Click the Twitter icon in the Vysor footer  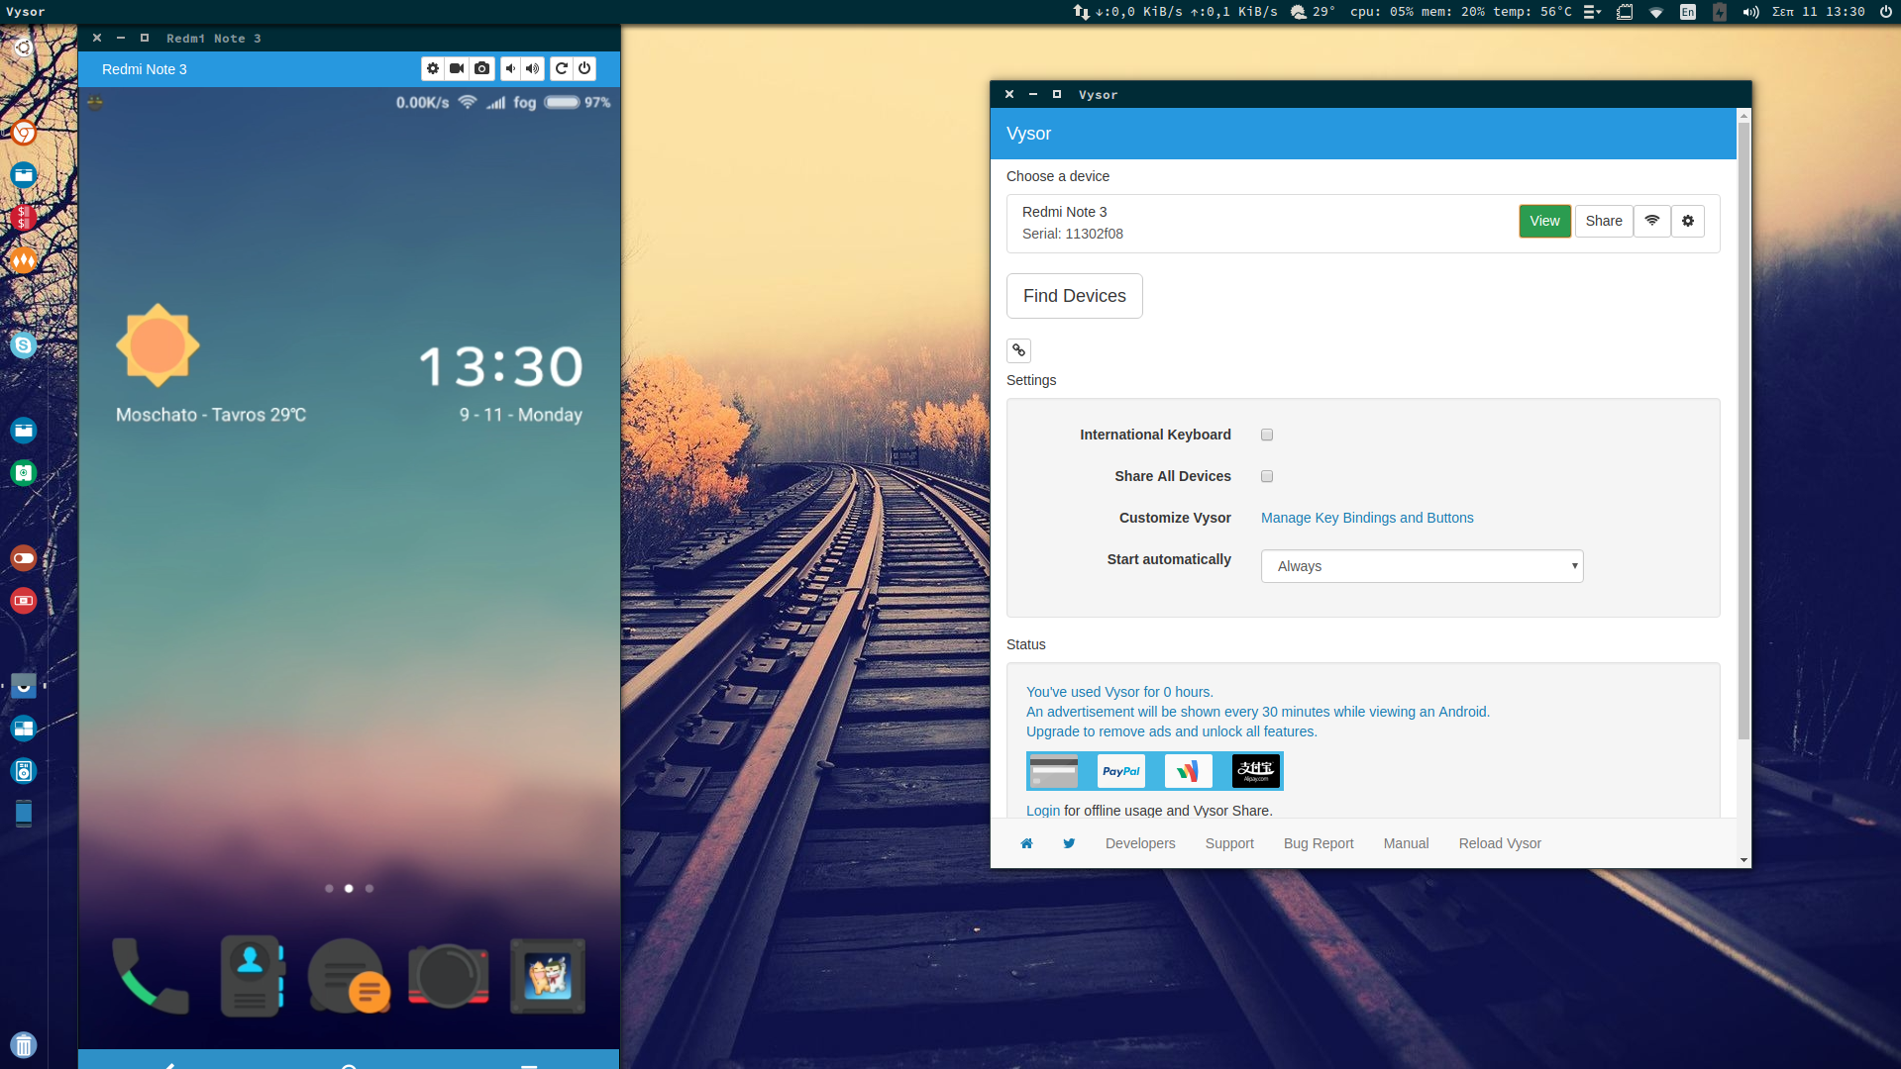tap(1069, 843)
